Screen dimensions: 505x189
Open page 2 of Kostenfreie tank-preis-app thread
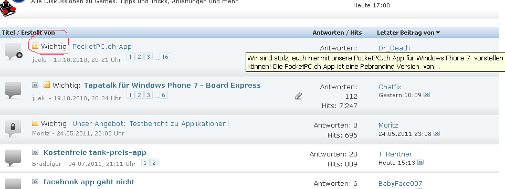(x=154, y=163)
